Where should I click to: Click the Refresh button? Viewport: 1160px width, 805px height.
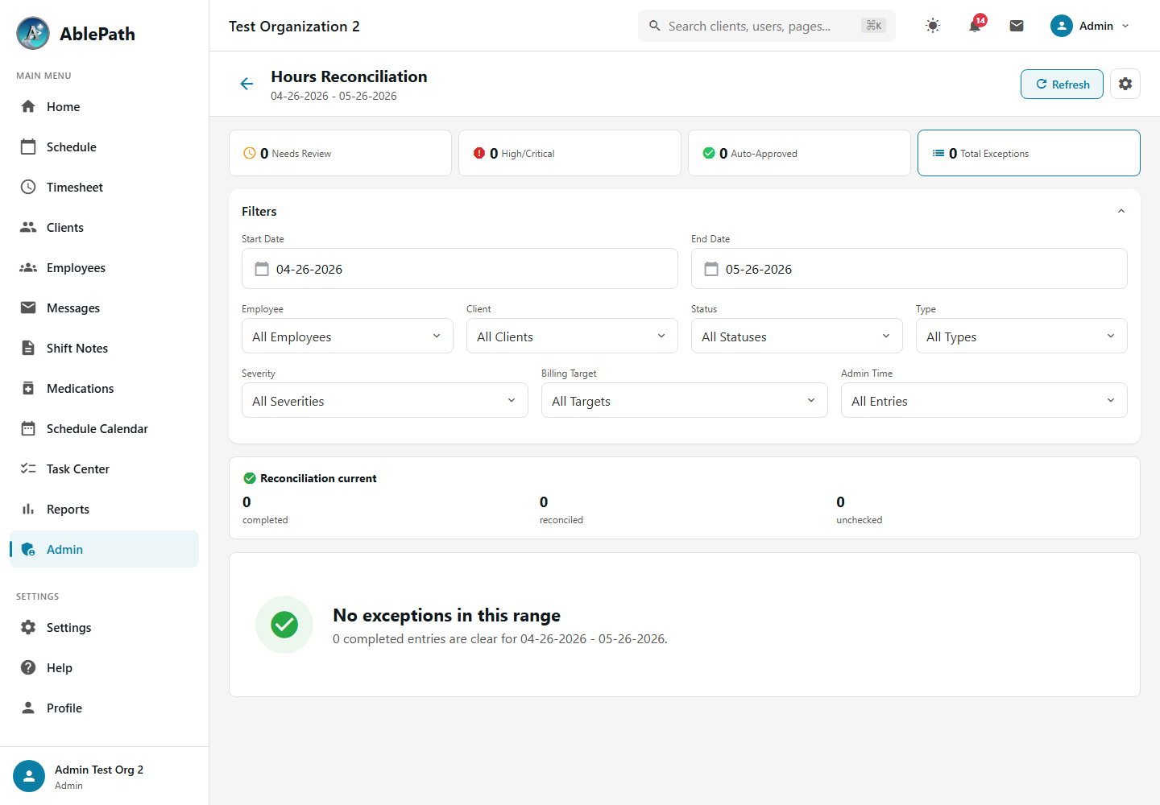click(1062, 85)
